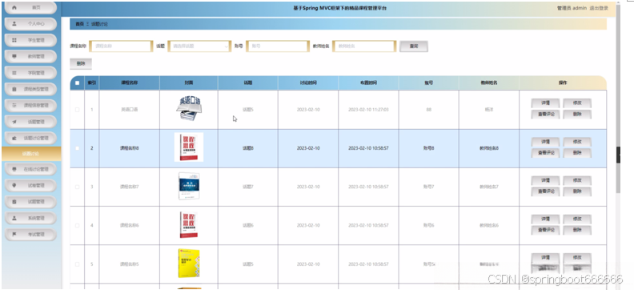The height and width of the screenshot is (290, 634).
Task: Click the 管理员 admin user label
Action: pos(572,8)
